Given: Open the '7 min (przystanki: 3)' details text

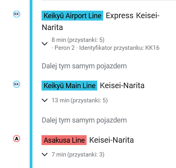Looking at the screenshot, I should [78, 155].
